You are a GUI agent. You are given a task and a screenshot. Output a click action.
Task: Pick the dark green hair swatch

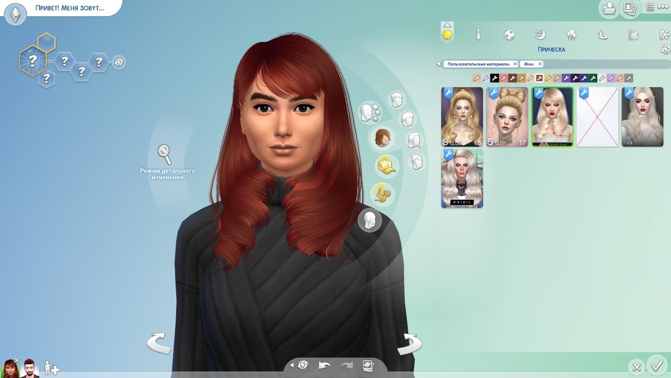pos(593,78)
